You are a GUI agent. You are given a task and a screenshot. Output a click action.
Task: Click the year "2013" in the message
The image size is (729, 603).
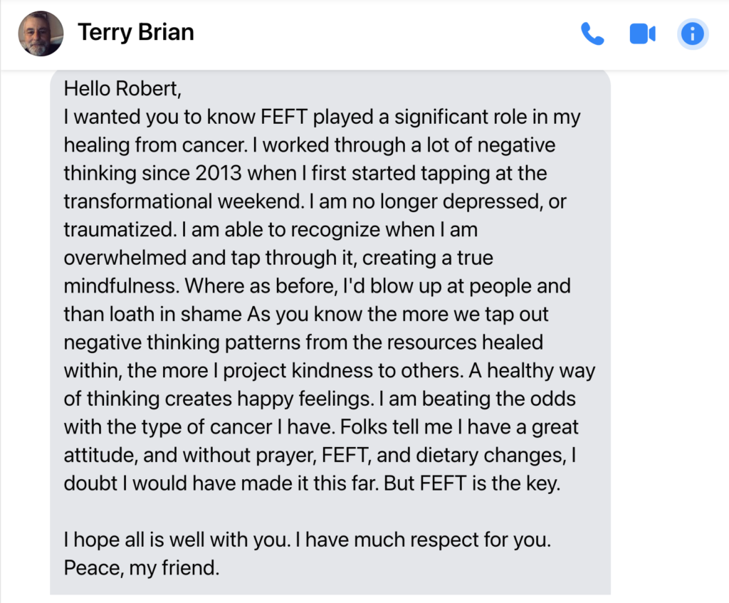219,174
